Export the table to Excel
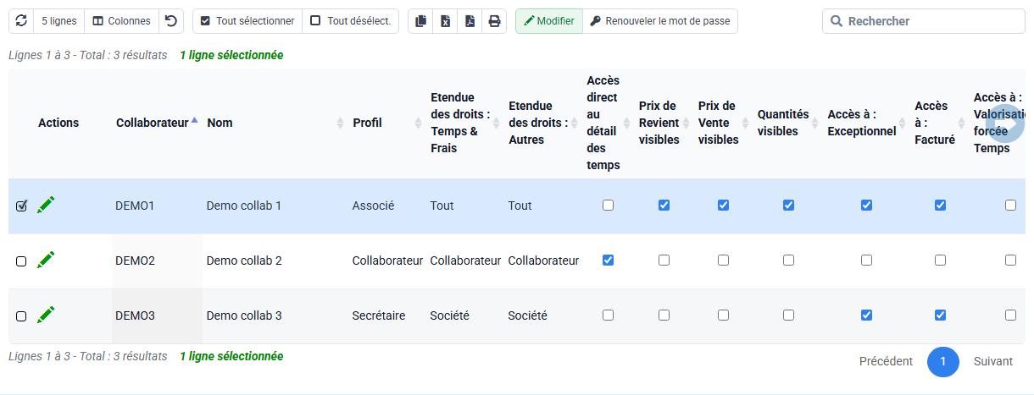 tap(446, 21)
